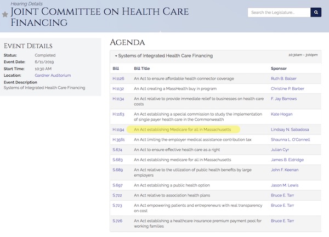Open bill S.722

click(x=117, y=195)
